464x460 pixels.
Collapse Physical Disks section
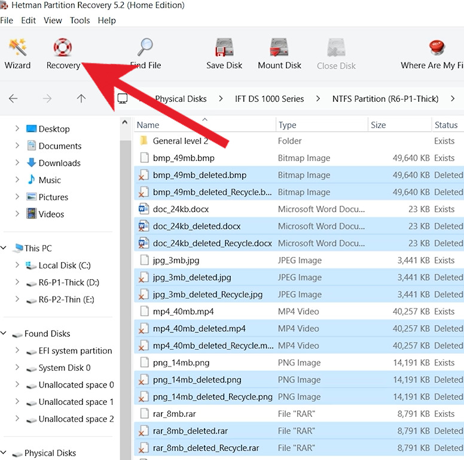pyautogui.click(x=4, y=453)
